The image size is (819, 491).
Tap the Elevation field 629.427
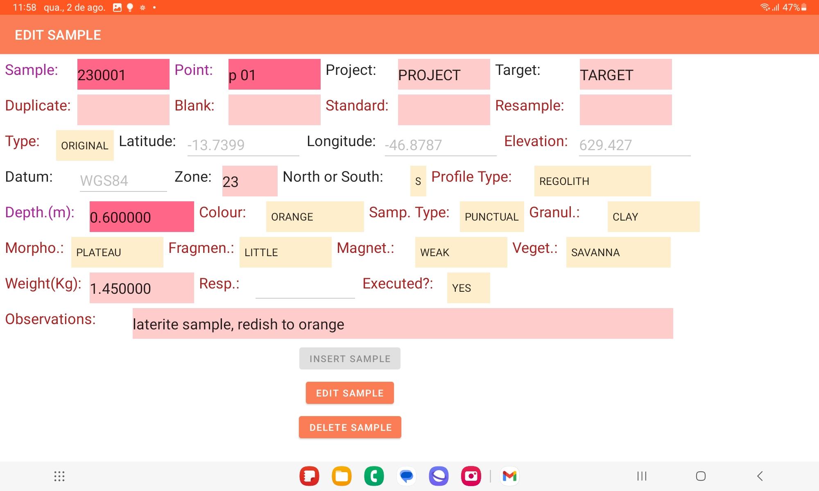click(x=635, y=145)
